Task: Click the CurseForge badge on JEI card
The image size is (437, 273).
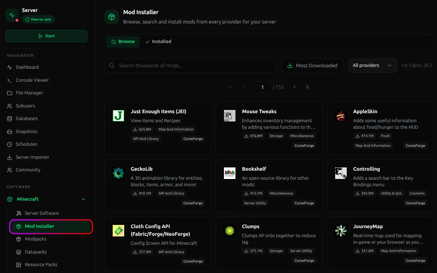Action: 193,139
